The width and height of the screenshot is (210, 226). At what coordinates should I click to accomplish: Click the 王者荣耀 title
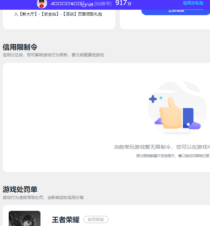coord(66,220)
